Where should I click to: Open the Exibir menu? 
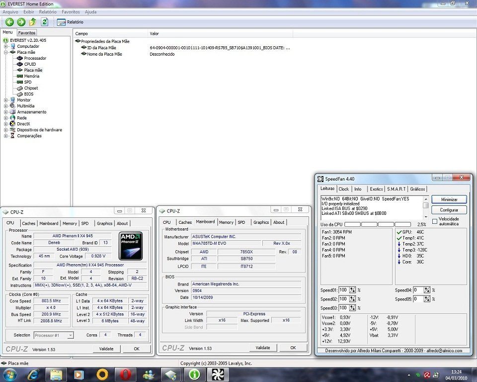pyautogui.click(x=29, y=12)
